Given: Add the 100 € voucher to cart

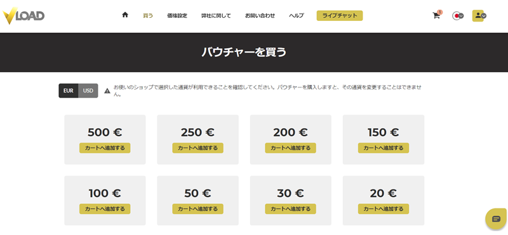Looking at the screenshot, I should 105,209.
